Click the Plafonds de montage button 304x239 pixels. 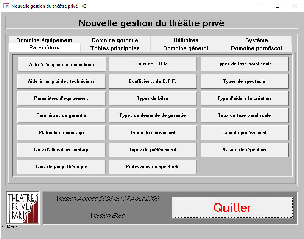coord(61,133)
